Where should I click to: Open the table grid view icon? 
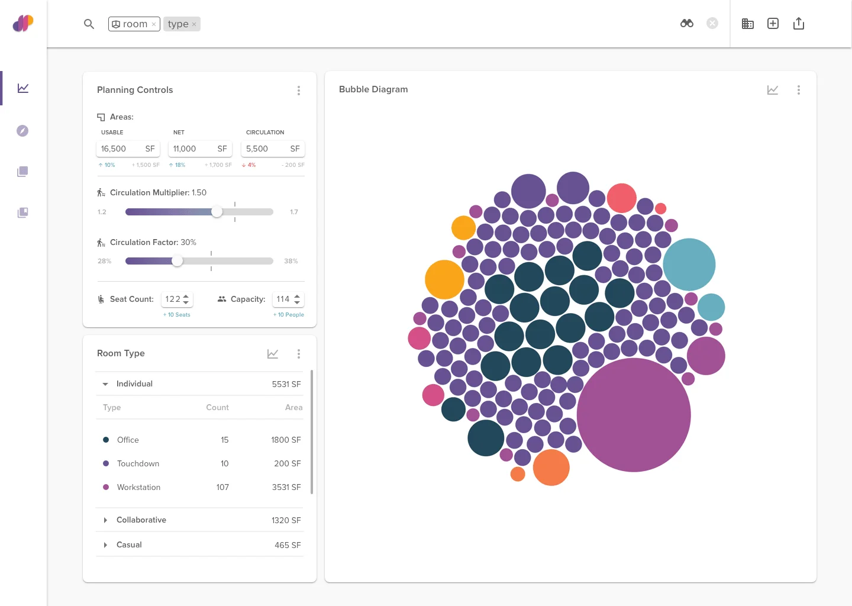(747, 24)
